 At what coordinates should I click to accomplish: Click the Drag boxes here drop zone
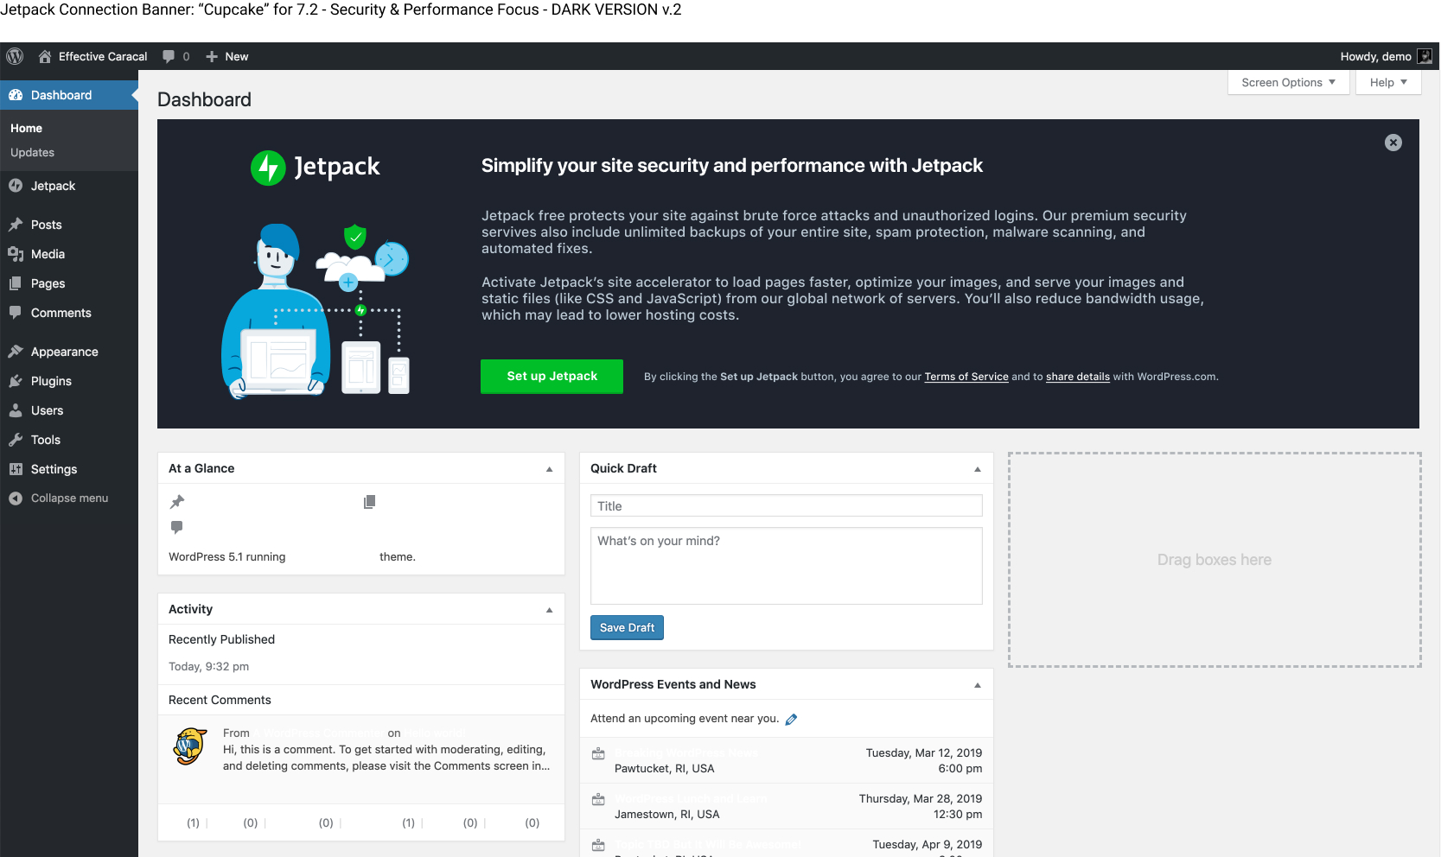tap(1215, 560)
